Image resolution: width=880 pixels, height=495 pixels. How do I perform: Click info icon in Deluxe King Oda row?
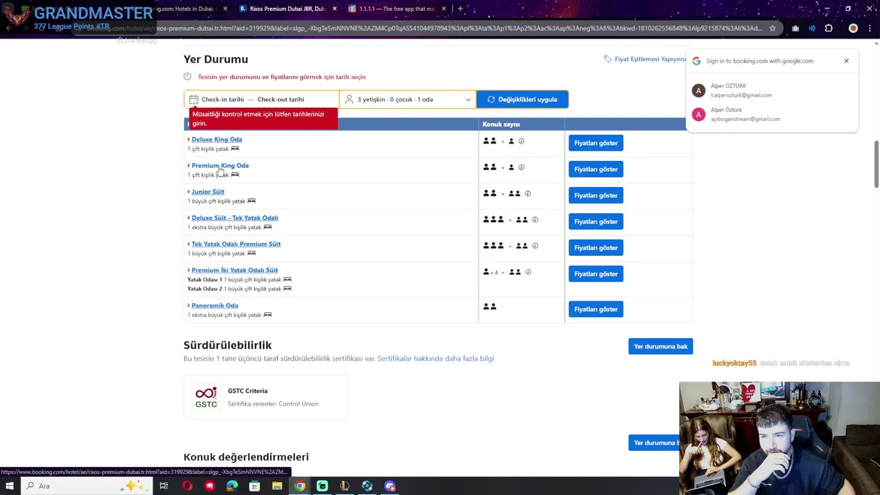pos(521,141)
